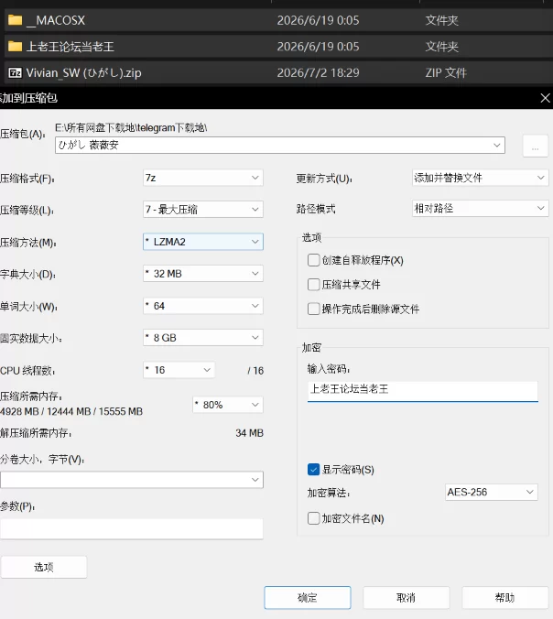
Task: Expand the archive name history dropdown arrow
Action: click(497, 145)
